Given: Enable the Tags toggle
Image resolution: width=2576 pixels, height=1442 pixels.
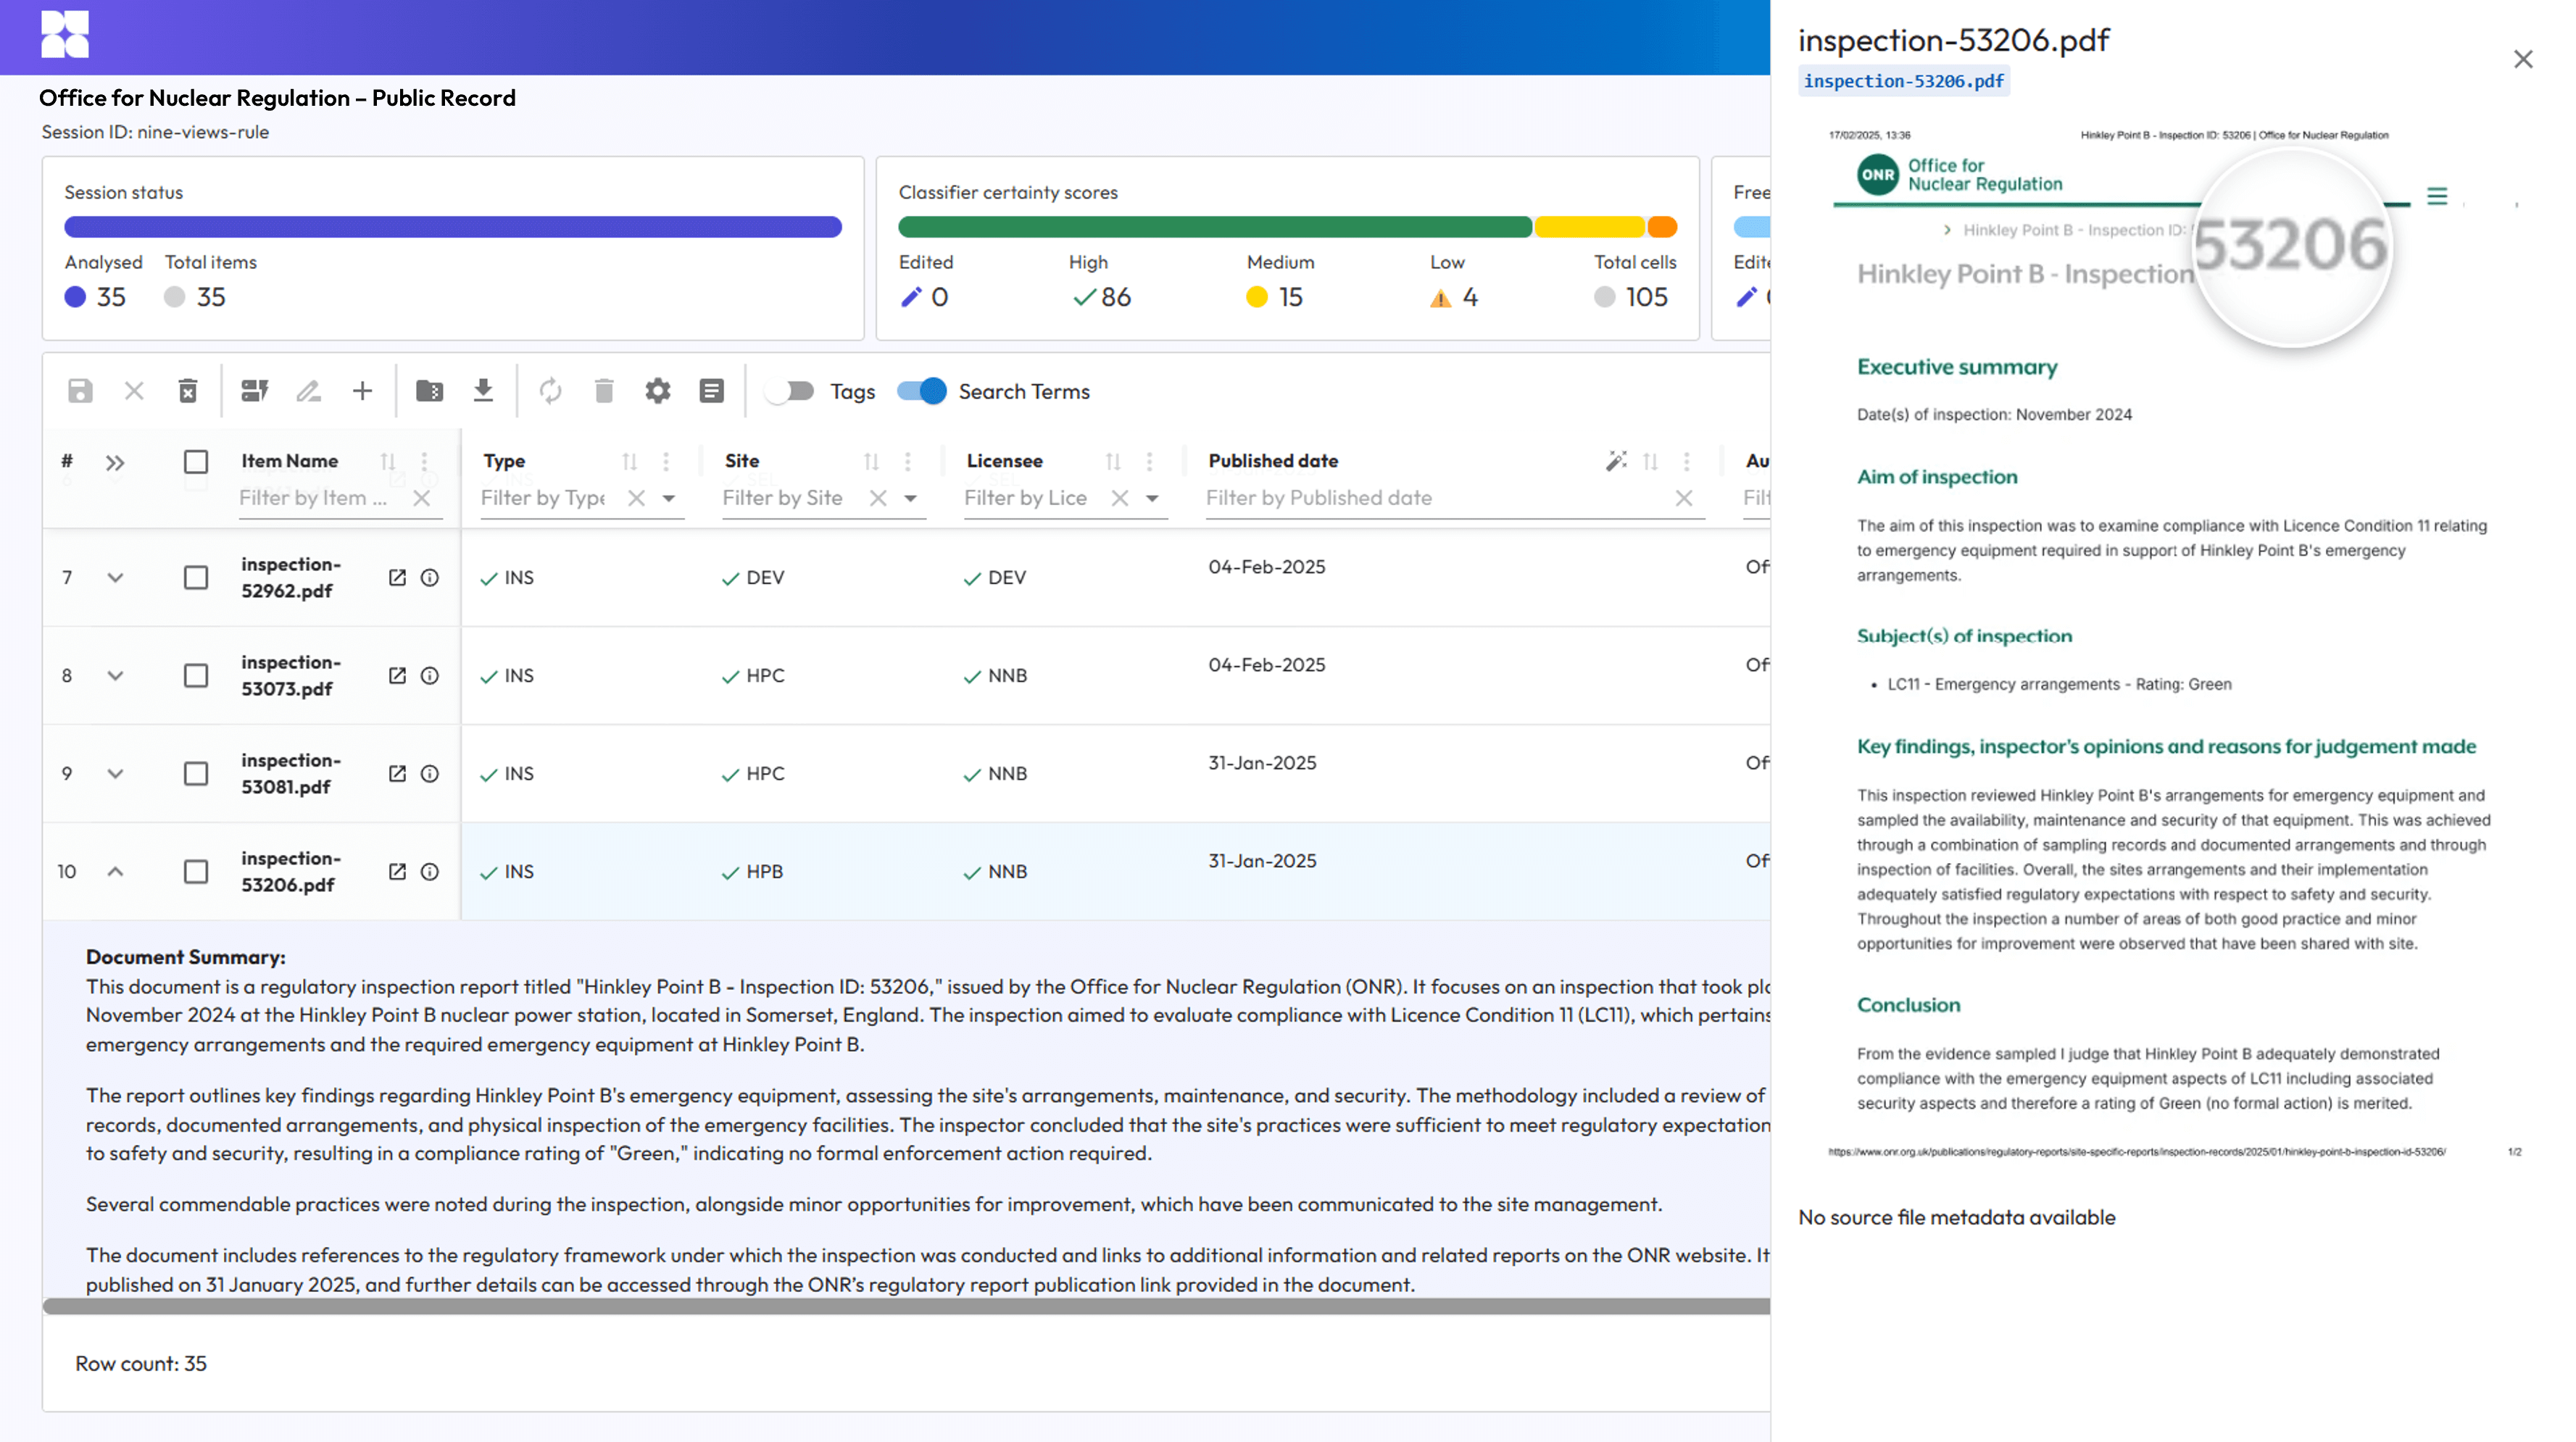Looking at the screenshot, I should coord(790,391).
